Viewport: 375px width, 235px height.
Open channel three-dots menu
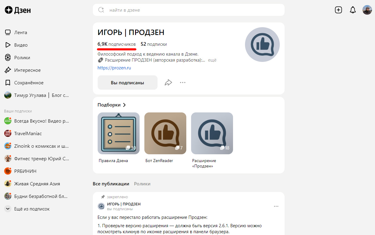183,83
